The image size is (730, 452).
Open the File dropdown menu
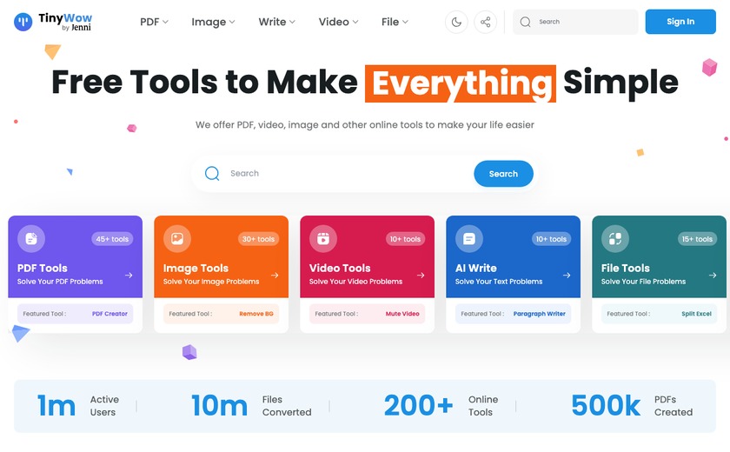tap(395, 22)
